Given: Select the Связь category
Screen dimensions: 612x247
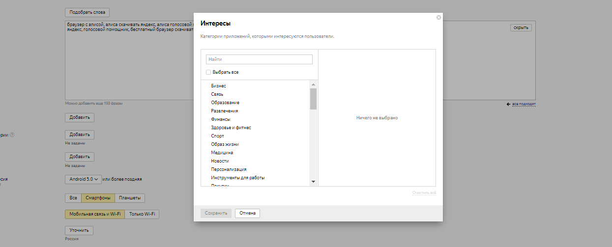Looking at the screenshot, I should (x=217, y=94).
